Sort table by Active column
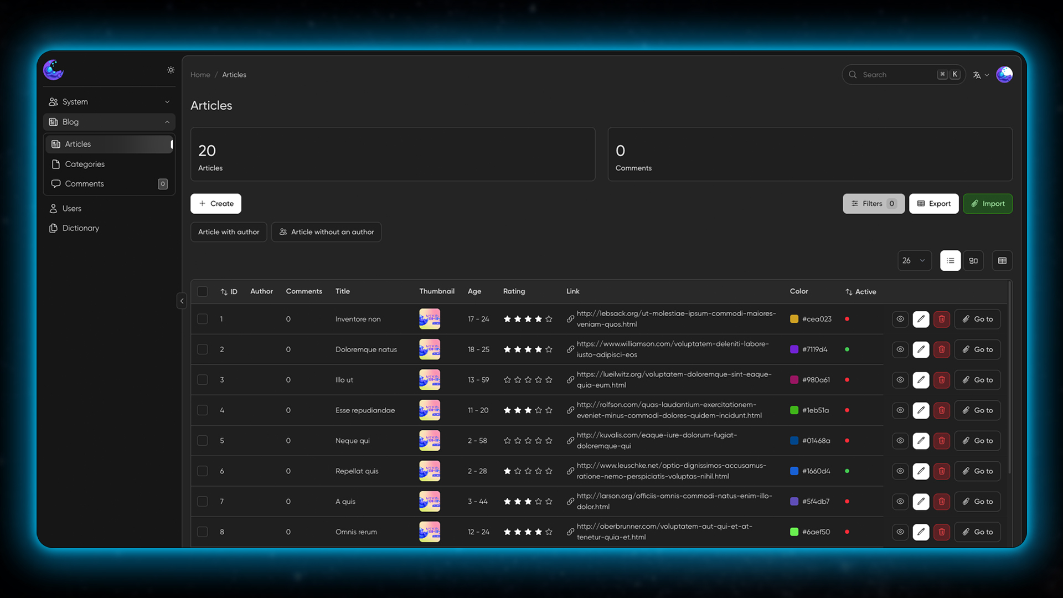 click(861, 292)
